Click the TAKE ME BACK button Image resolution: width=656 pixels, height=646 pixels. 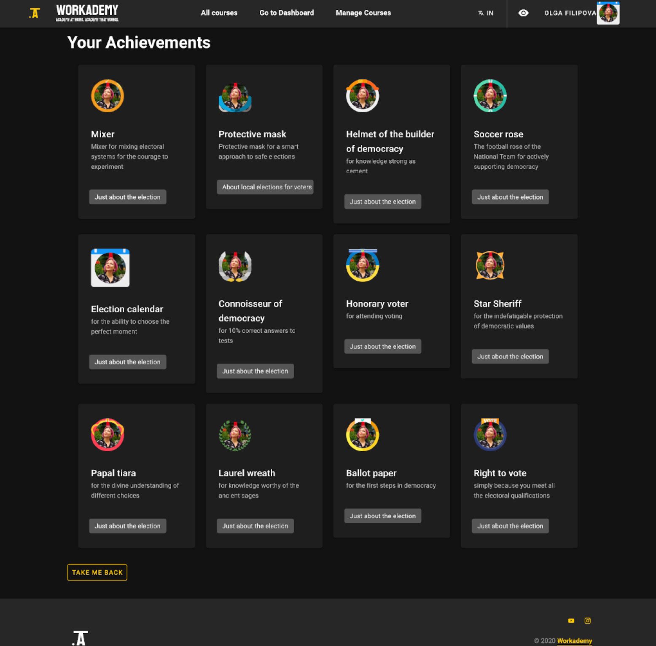(x=97, y=572)
